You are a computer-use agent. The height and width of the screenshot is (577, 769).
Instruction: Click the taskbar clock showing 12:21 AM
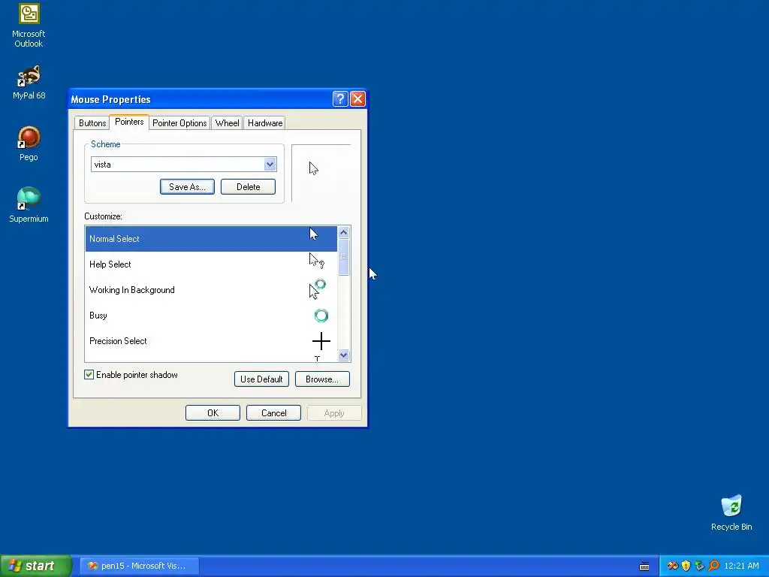(741, 566)
